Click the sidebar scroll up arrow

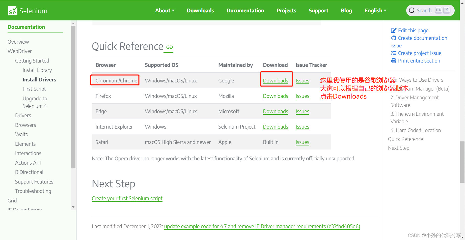tap(73, 23)
